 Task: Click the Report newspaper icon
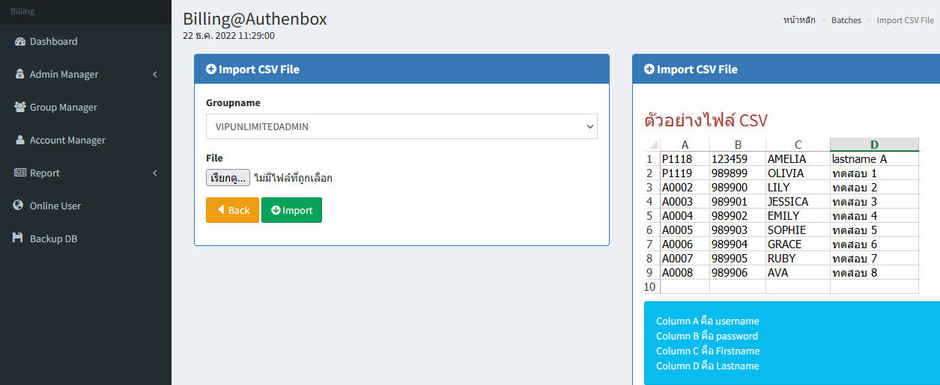pyautogui.click(x=20, y=173)
